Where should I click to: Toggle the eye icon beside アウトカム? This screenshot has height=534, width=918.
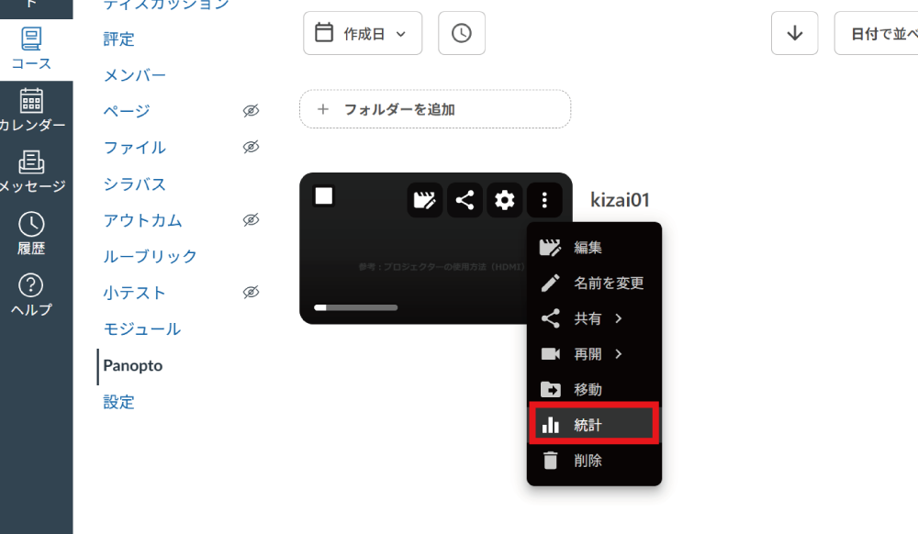tap(251, 220)
